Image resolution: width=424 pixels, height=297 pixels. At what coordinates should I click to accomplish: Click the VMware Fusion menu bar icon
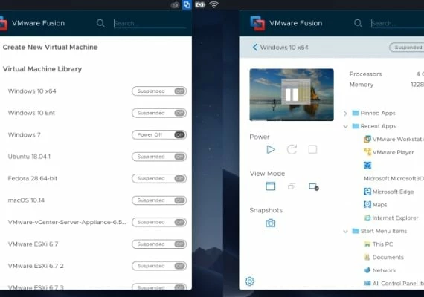[187, 4]
